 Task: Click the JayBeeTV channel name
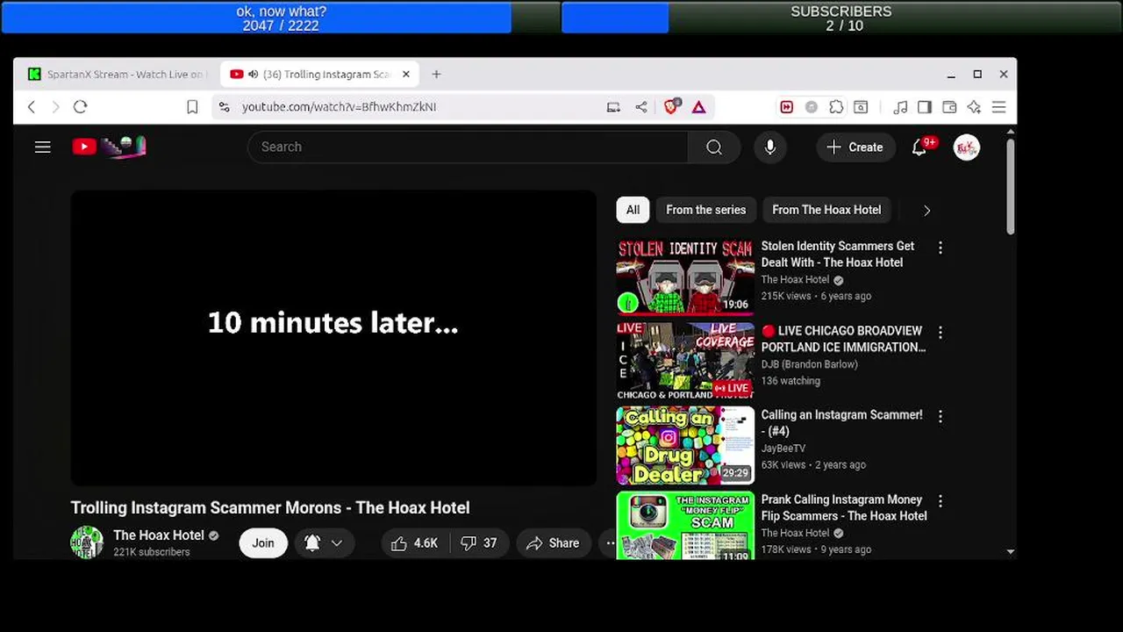pos(783,449)
